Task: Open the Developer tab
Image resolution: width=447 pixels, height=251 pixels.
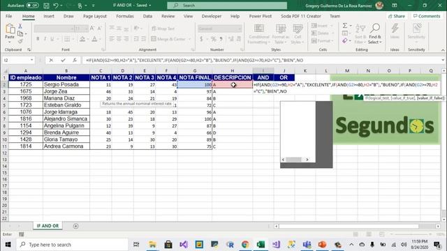Action: (x=211, y=16)
